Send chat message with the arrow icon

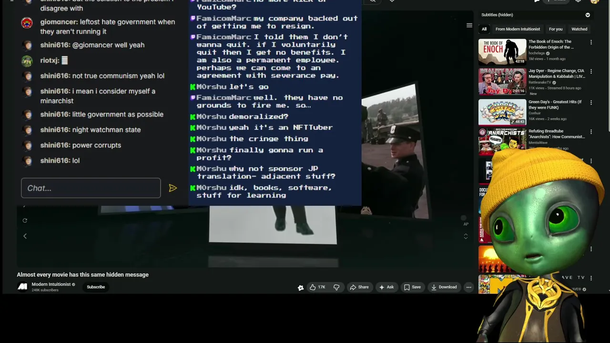pyautogui.click(x=173, y=188)
